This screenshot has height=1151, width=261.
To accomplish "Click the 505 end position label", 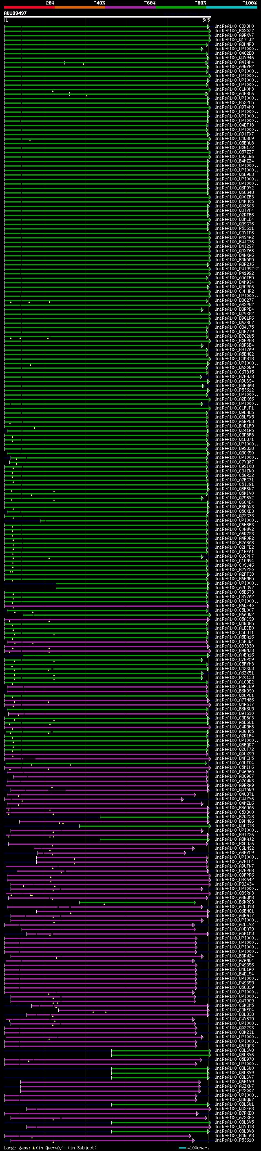I will pyautogui.click(x=206, y=20).
